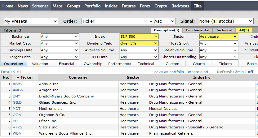258x138 pixels.
Task: Open the PFE ticker link
Action: [16, 121]
